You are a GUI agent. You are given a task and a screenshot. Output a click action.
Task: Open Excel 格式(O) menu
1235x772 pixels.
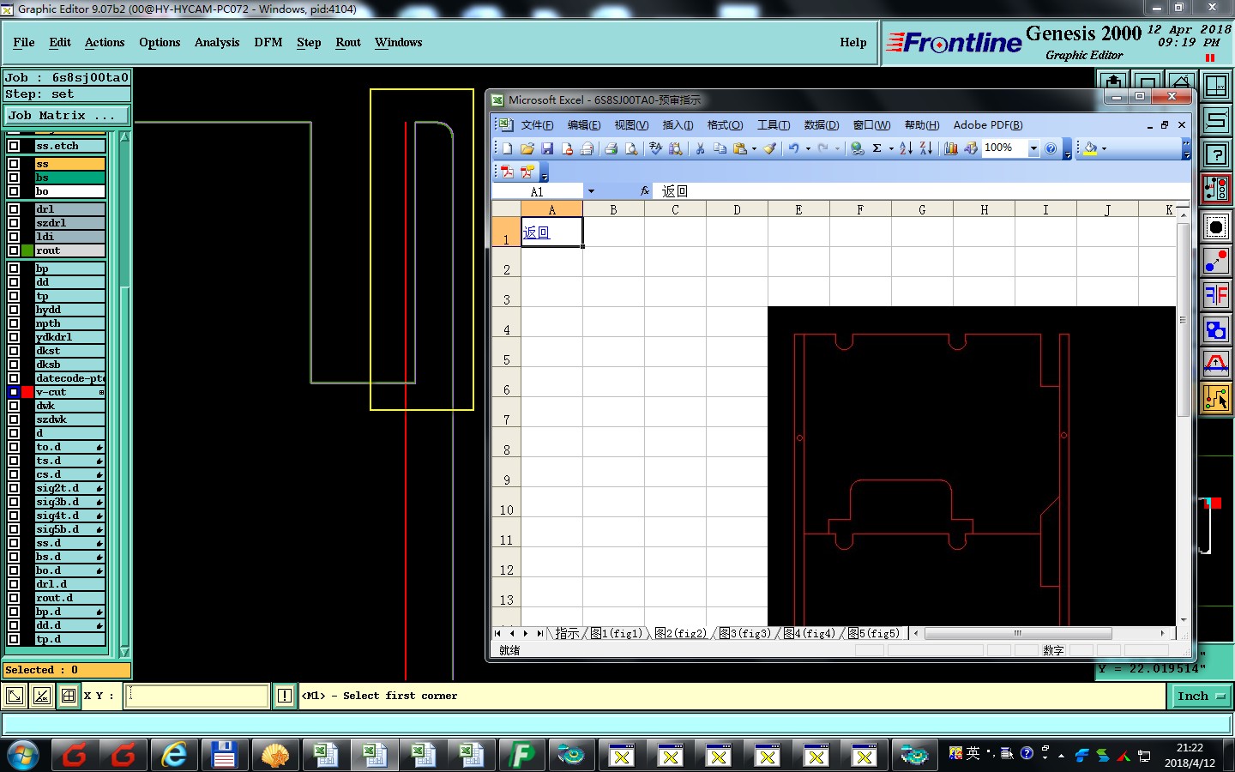[x=725, y=125]
